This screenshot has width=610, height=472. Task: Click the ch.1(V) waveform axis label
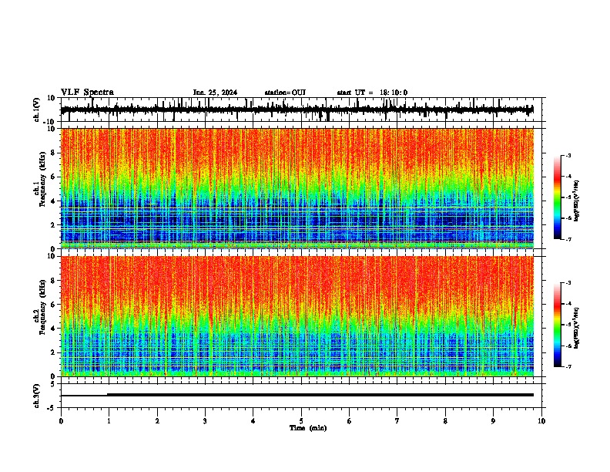point(37,110)
